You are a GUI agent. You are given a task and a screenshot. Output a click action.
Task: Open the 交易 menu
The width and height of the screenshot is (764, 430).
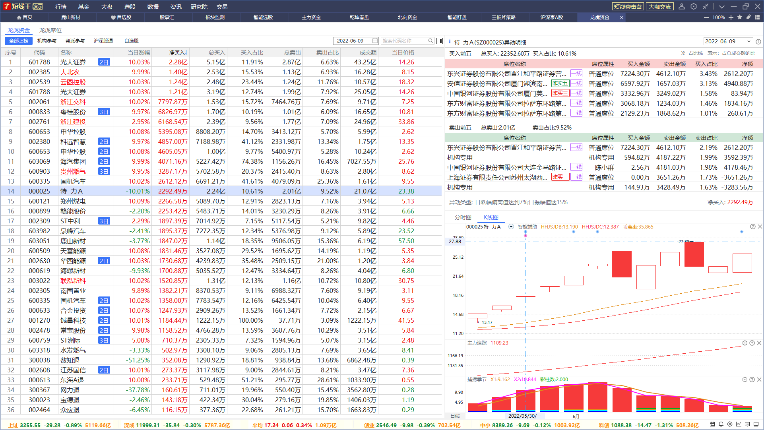222,7
